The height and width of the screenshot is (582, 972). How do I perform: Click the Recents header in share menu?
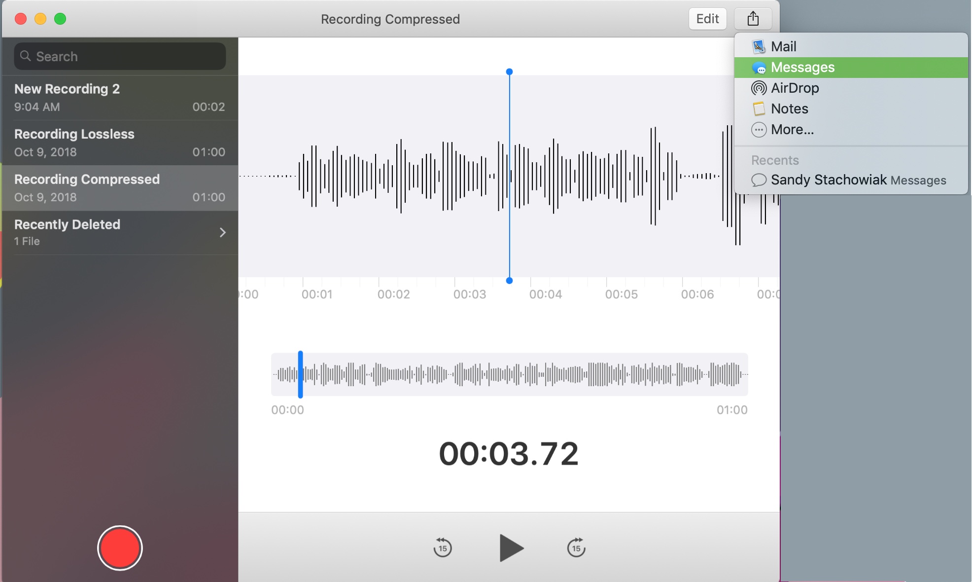tap(775, 160)
